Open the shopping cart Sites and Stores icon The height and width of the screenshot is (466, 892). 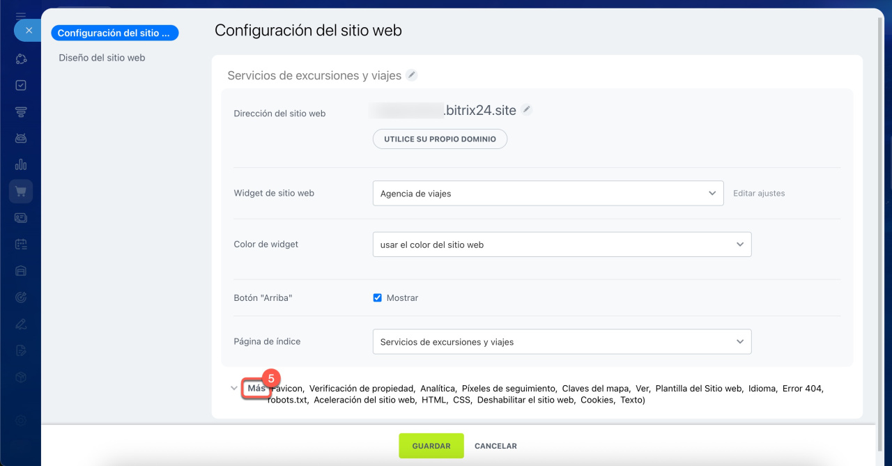[21, 191]
